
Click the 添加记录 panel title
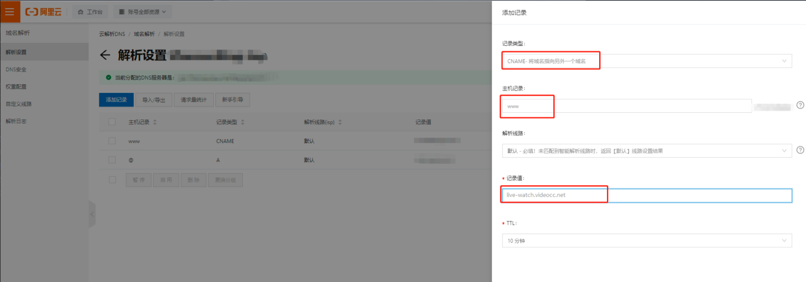click(x=514, y=13)
